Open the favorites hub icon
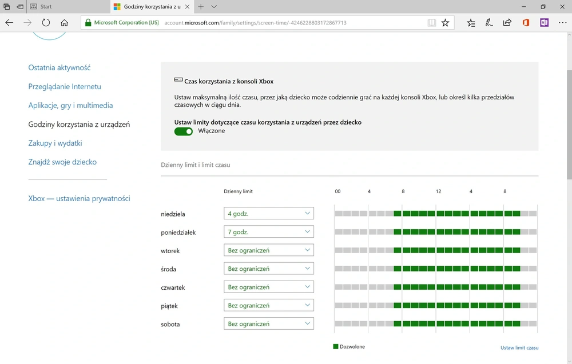Screen dimensions: 572x364 [x=471, y=23]
